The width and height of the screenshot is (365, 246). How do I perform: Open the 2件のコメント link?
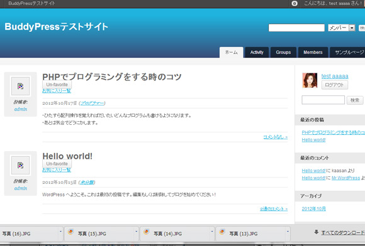coord(274,209)
